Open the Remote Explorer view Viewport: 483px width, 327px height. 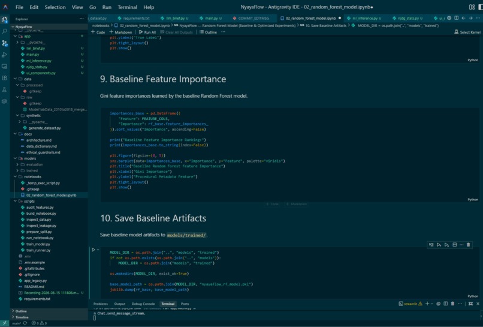pyautogui.click(x=5, y=67)
